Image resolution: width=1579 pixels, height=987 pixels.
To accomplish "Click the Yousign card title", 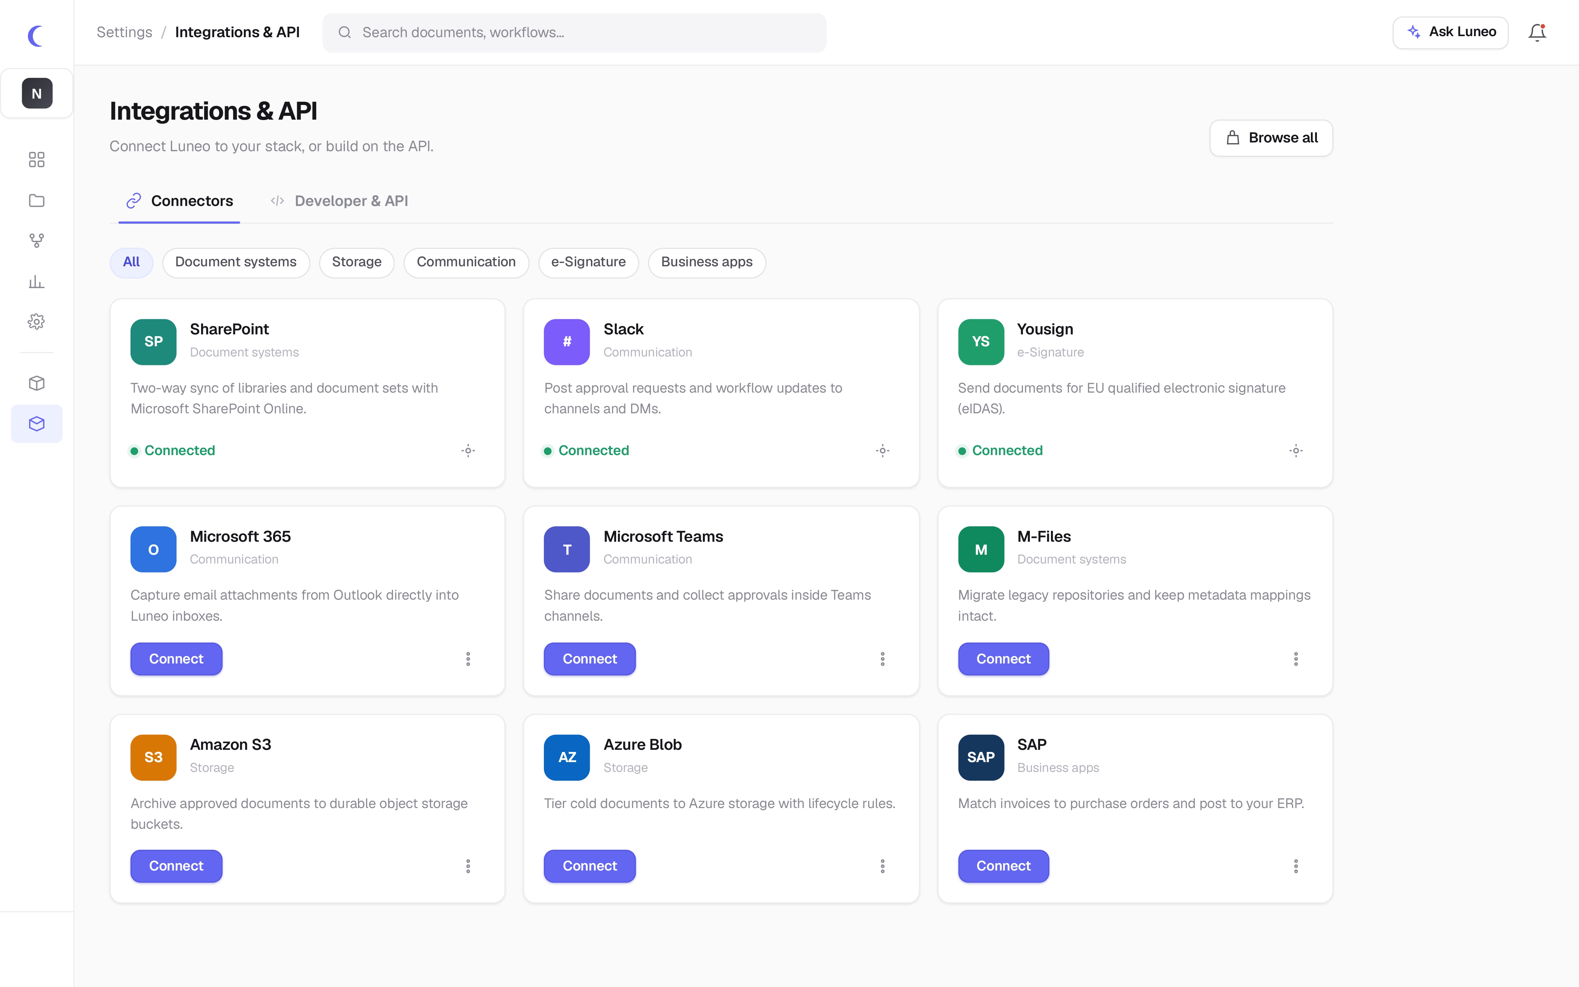I will [x=1045, y=329].
